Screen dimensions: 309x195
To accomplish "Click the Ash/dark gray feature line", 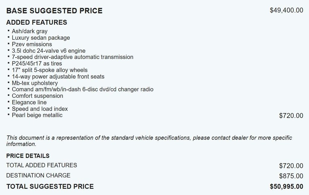I will pyautogui.click(x=30, y=31).
